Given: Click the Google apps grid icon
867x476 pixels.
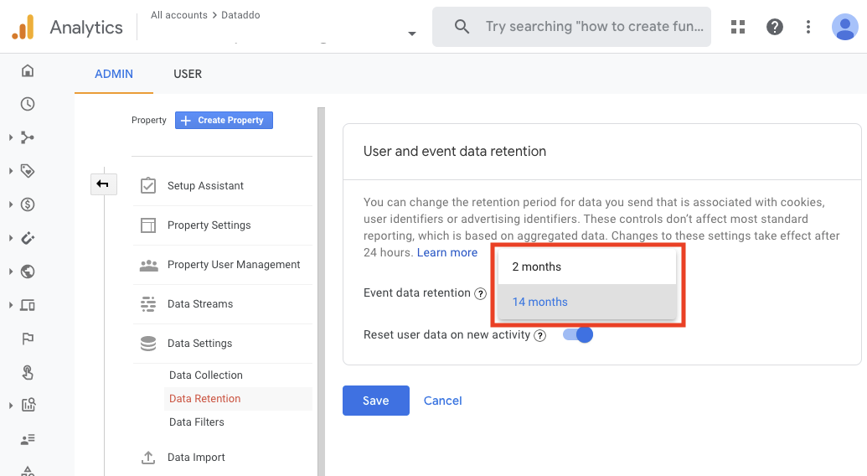Looking at the screenshot, I should (x=738, y=27).
